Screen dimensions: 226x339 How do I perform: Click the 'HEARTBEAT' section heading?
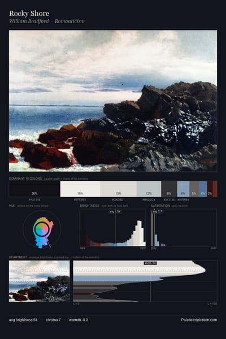click(x=18, y=257)
